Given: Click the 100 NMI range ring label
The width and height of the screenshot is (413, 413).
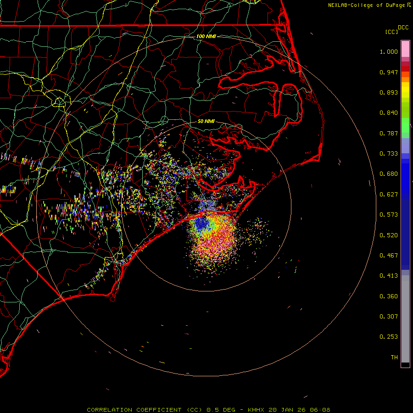Looking at the screenshot, I should tap(206, 36).
